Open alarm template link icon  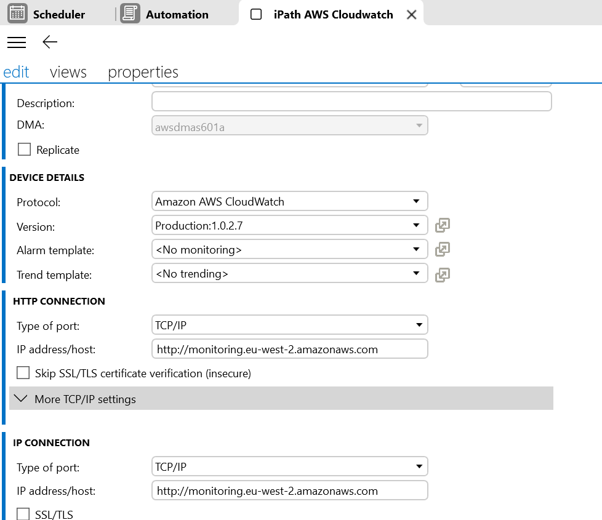pos(442,249)
